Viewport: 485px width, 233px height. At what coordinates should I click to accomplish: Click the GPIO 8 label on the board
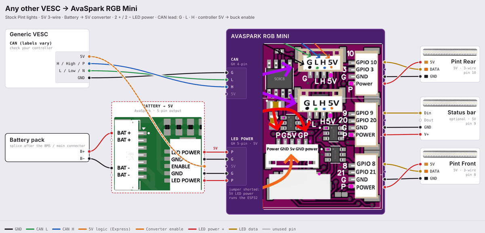click(366, 164)
